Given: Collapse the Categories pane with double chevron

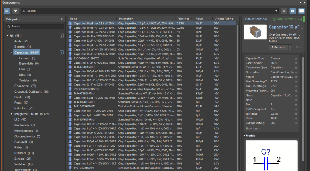Looking at the screenshot, I should [62, 19].
